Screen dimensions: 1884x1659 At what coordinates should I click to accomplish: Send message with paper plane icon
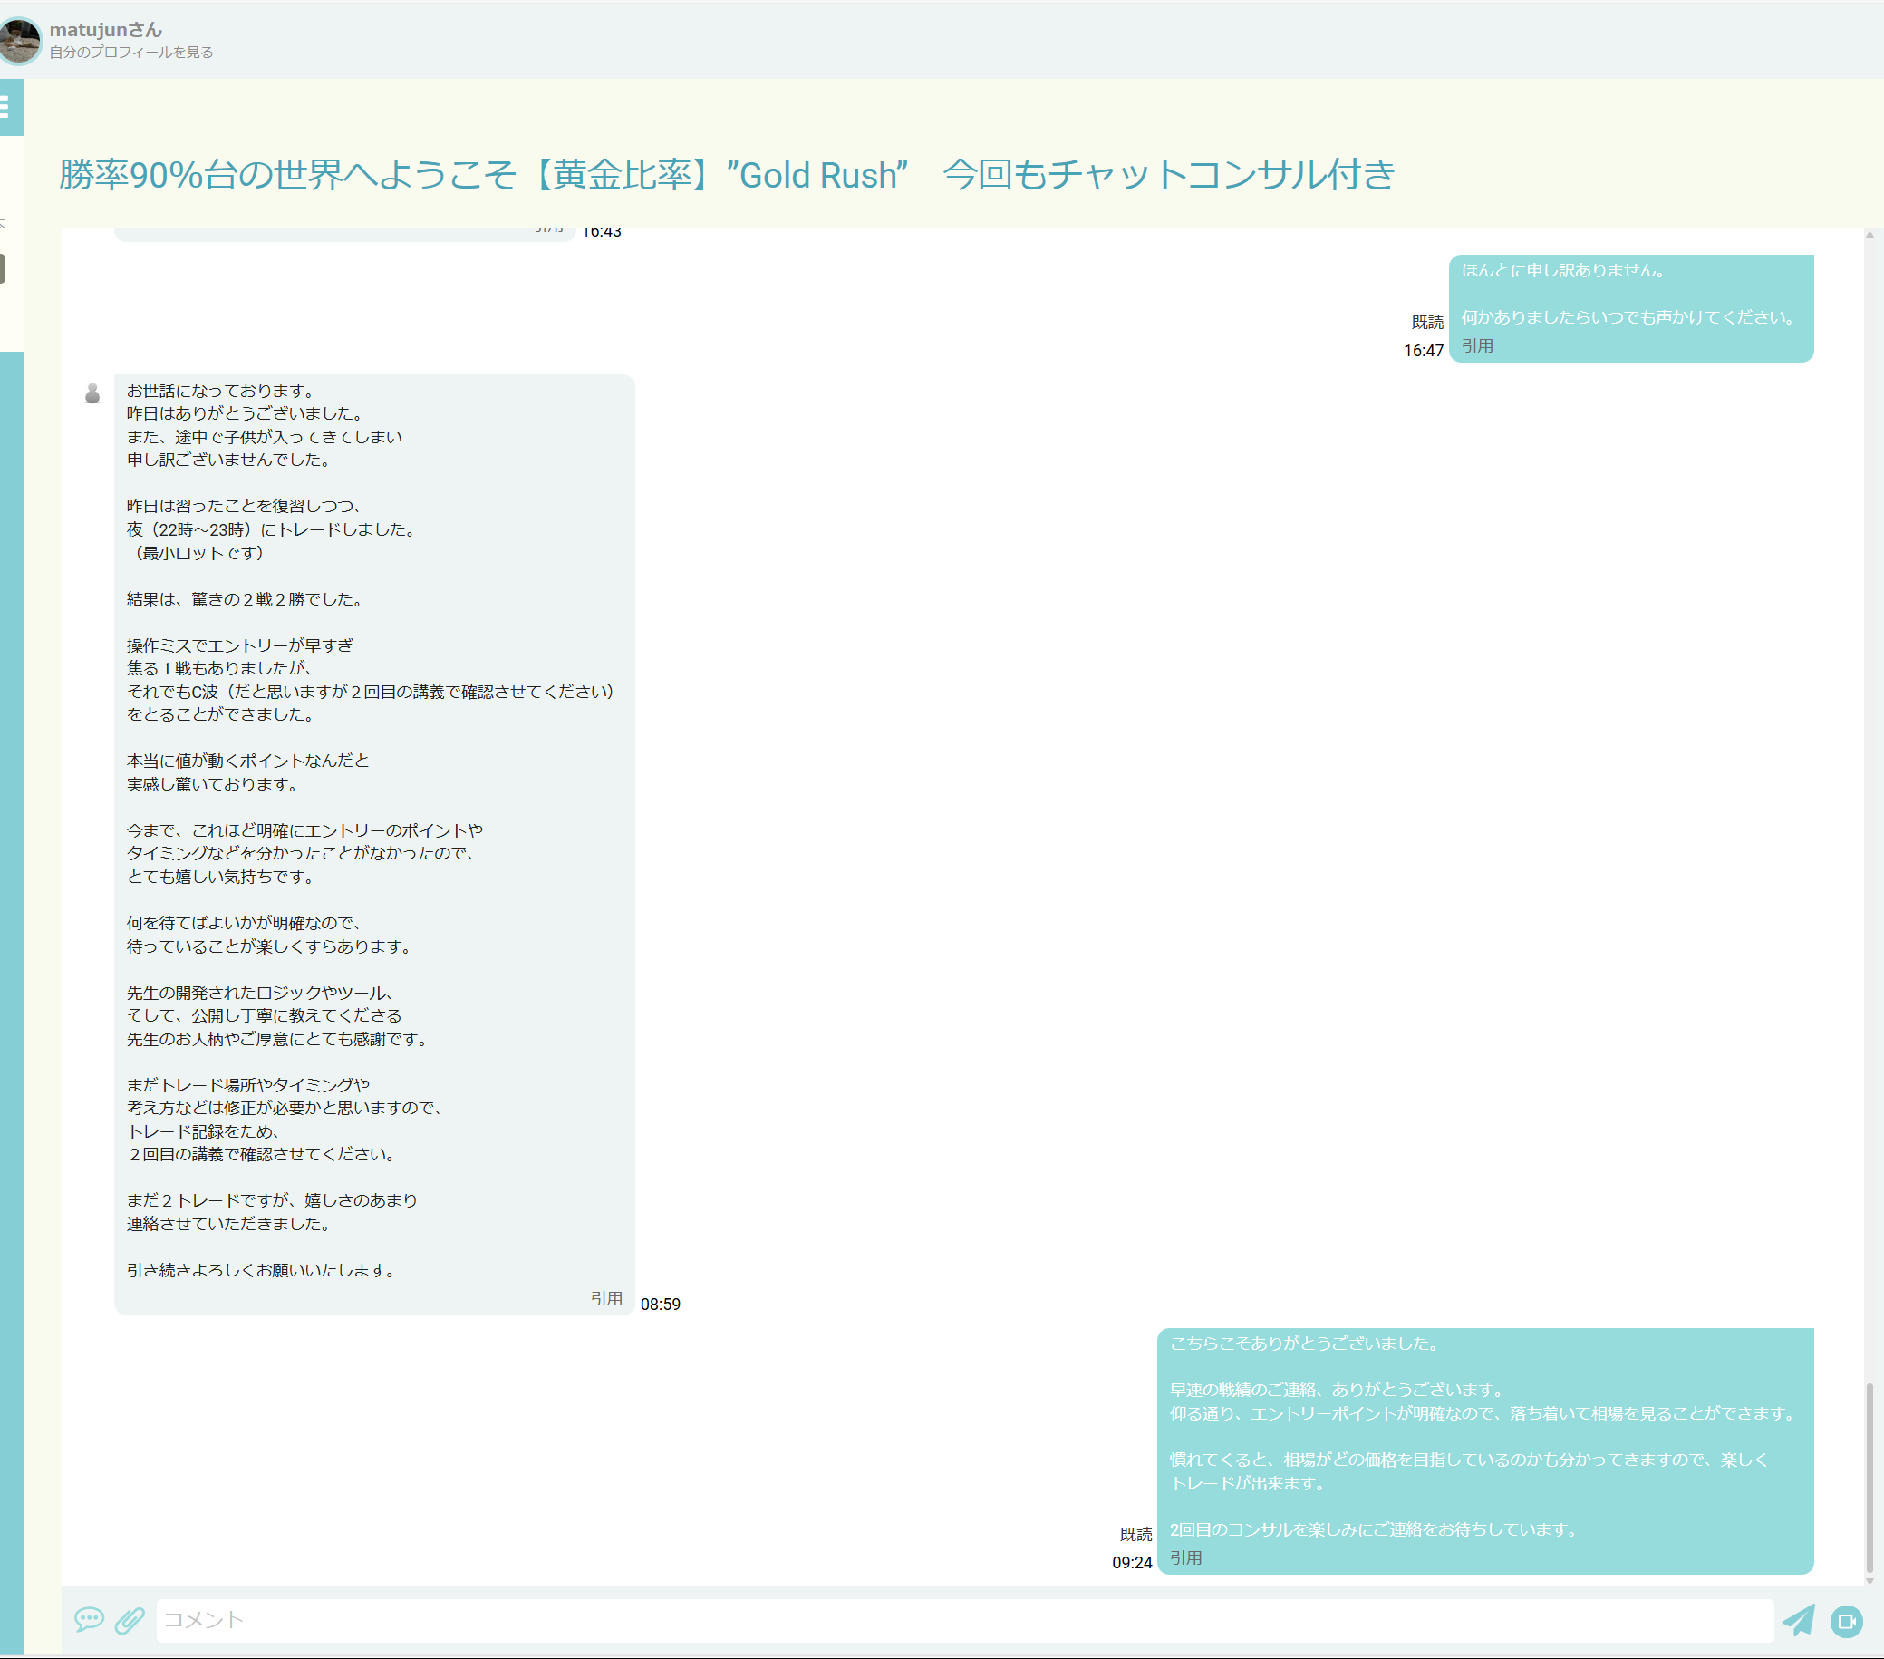click(x=1797, y=1619)
